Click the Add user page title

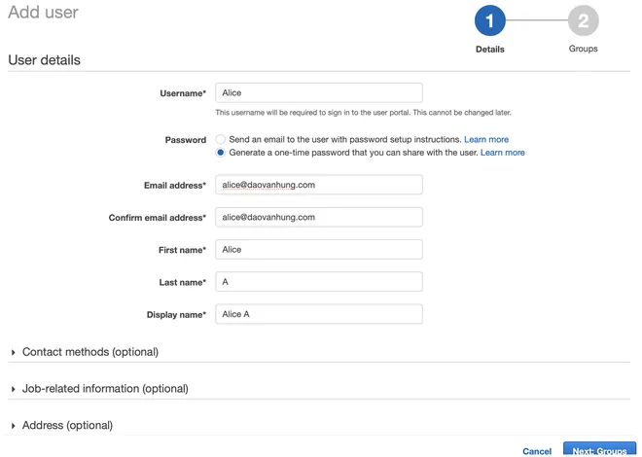[43, 13]
